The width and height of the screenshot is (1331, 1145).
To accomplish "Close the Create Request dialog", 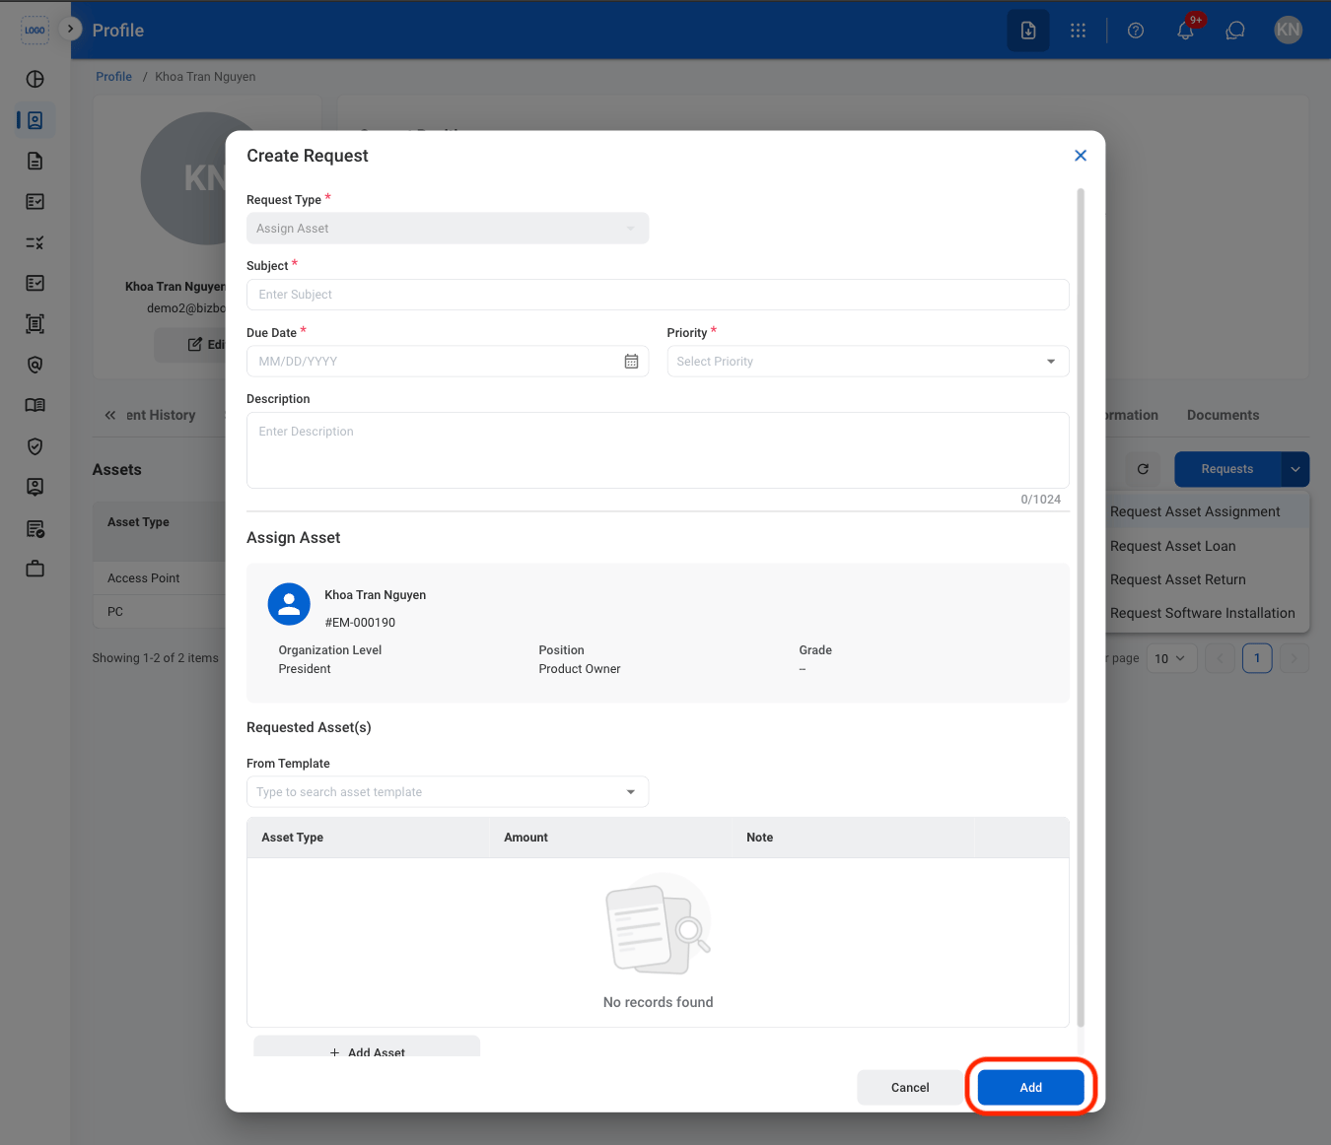I will 1081,156.
